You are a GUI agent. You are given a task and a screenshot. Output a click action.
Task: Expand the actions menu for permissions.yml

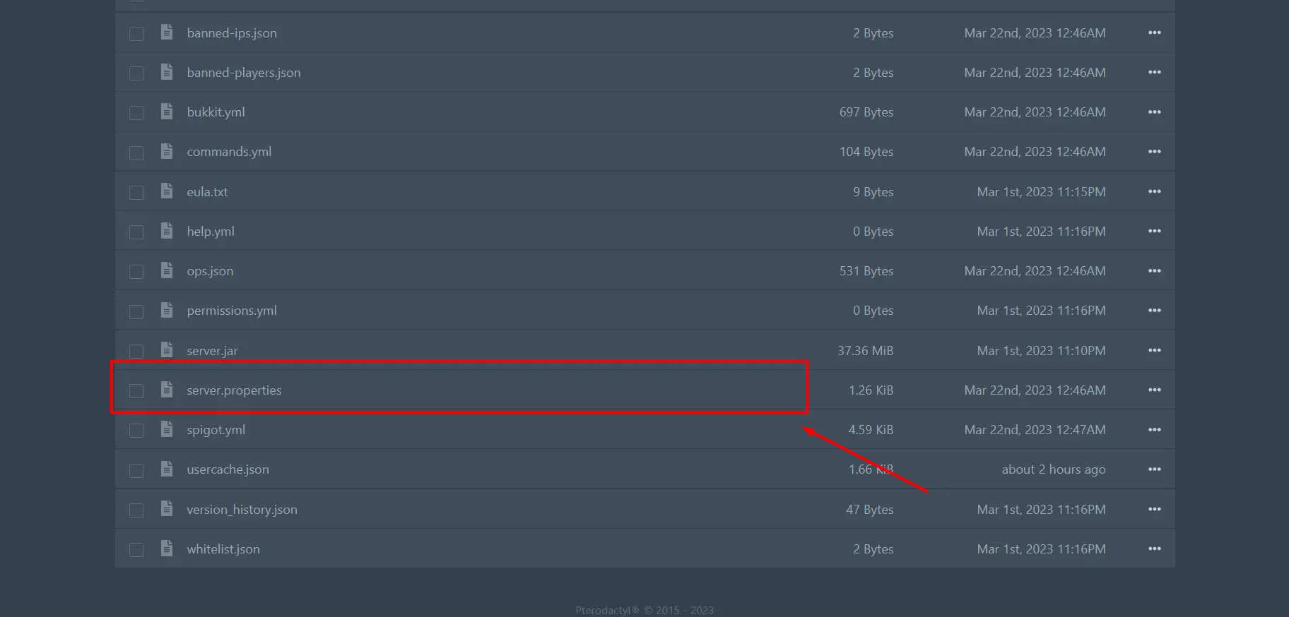[x=1154, y=310]
